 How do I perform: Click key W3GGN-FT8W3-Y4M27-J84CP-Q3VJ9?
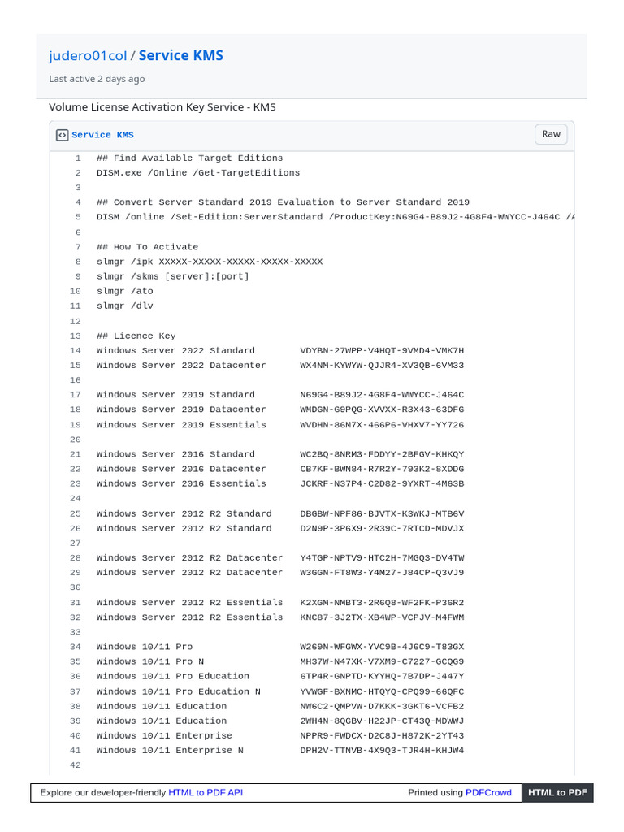tap(382, 573)
